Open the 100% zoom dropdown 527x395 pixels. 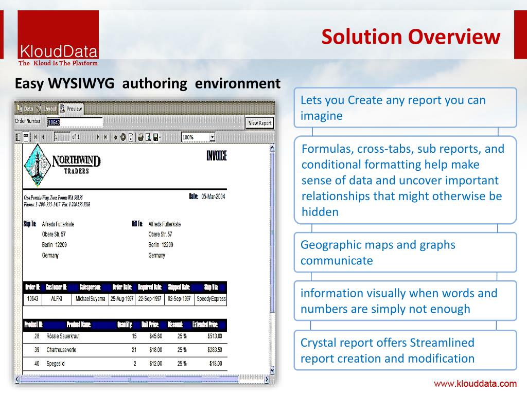212,137
